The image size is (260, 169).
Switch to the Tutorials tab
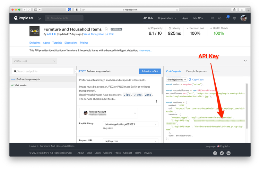click(57, 43)
